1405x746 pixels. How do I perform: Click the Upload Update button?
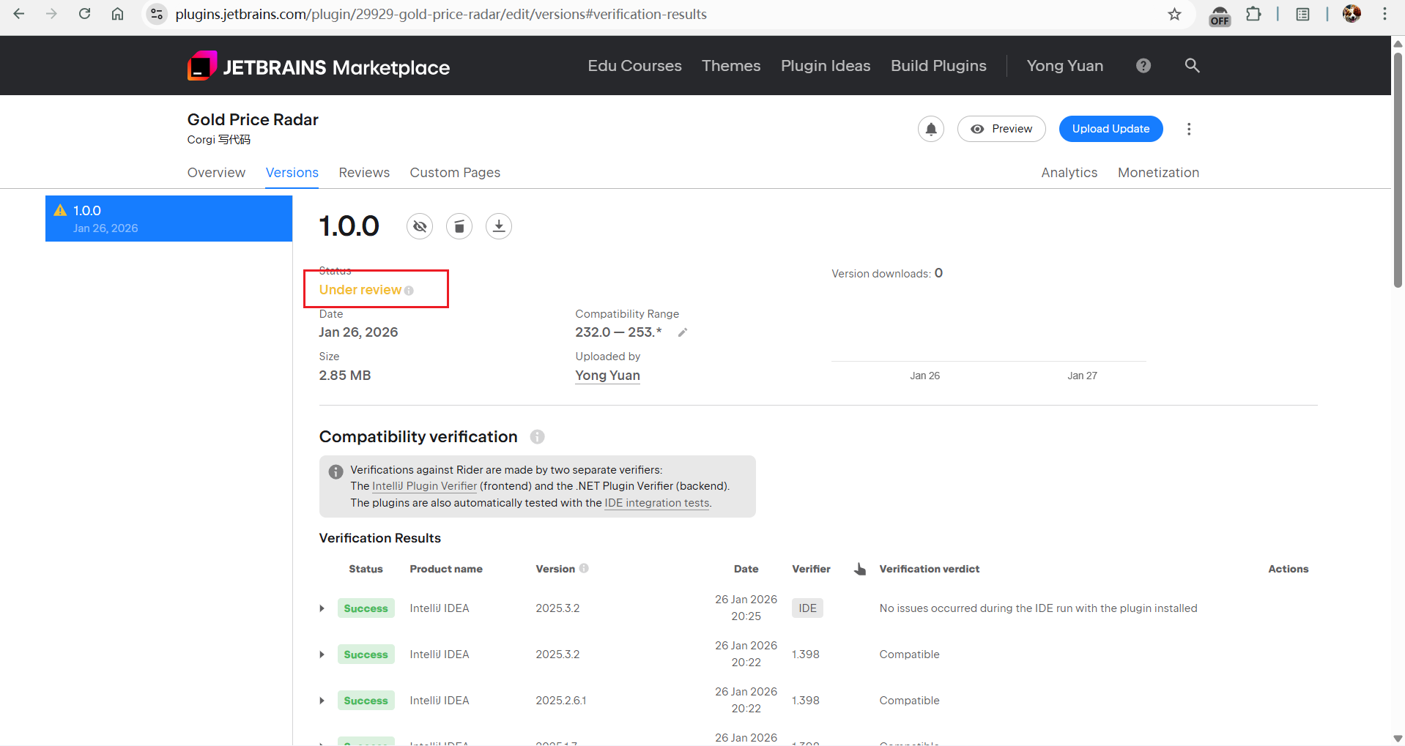coord(1111,129)
